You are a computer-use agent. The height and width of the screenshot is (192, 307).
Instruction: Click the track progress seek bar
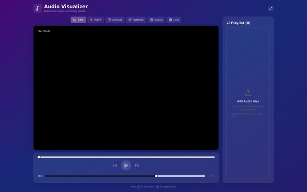click(127, 157)
